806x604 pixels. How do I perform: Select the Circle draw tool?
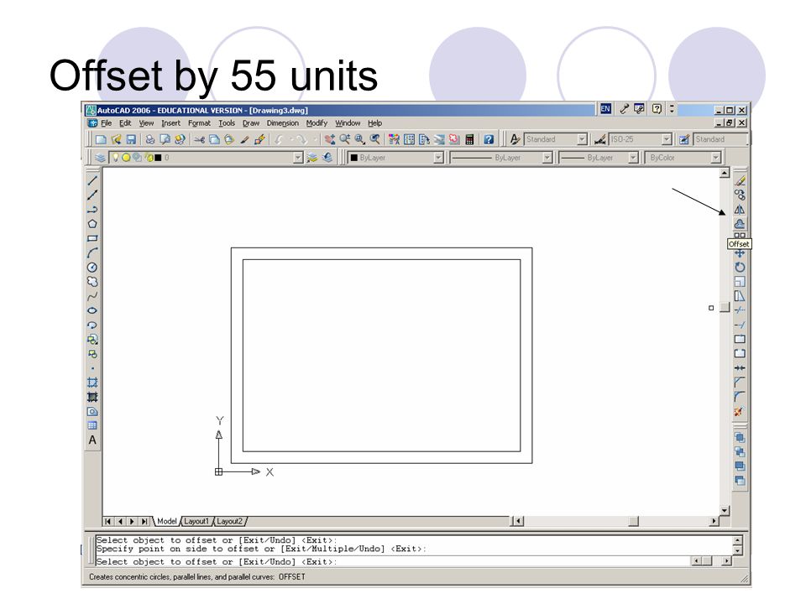(x=92, y=267)
